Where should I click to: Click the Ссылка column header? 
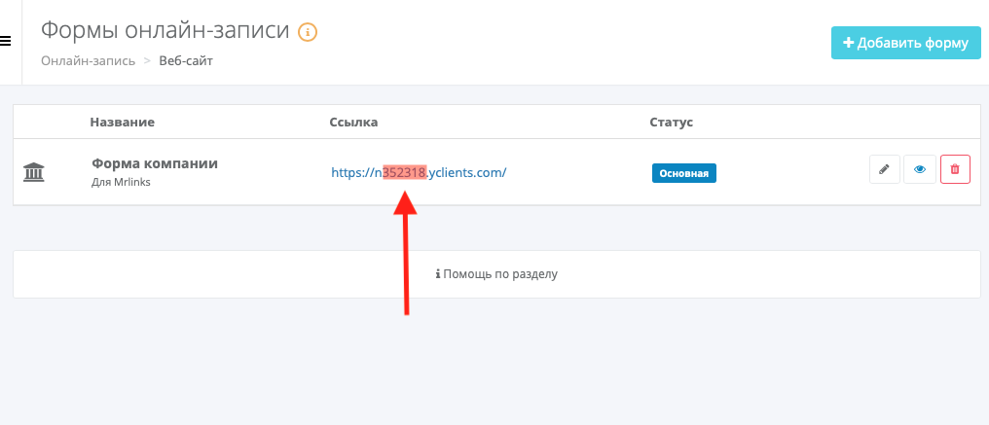[x=353, y=122]
